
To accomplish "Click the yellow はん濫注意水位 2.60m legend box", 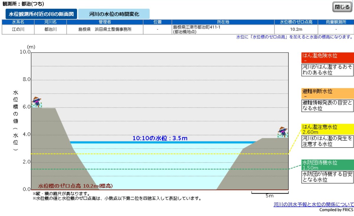I will (327, 129).
